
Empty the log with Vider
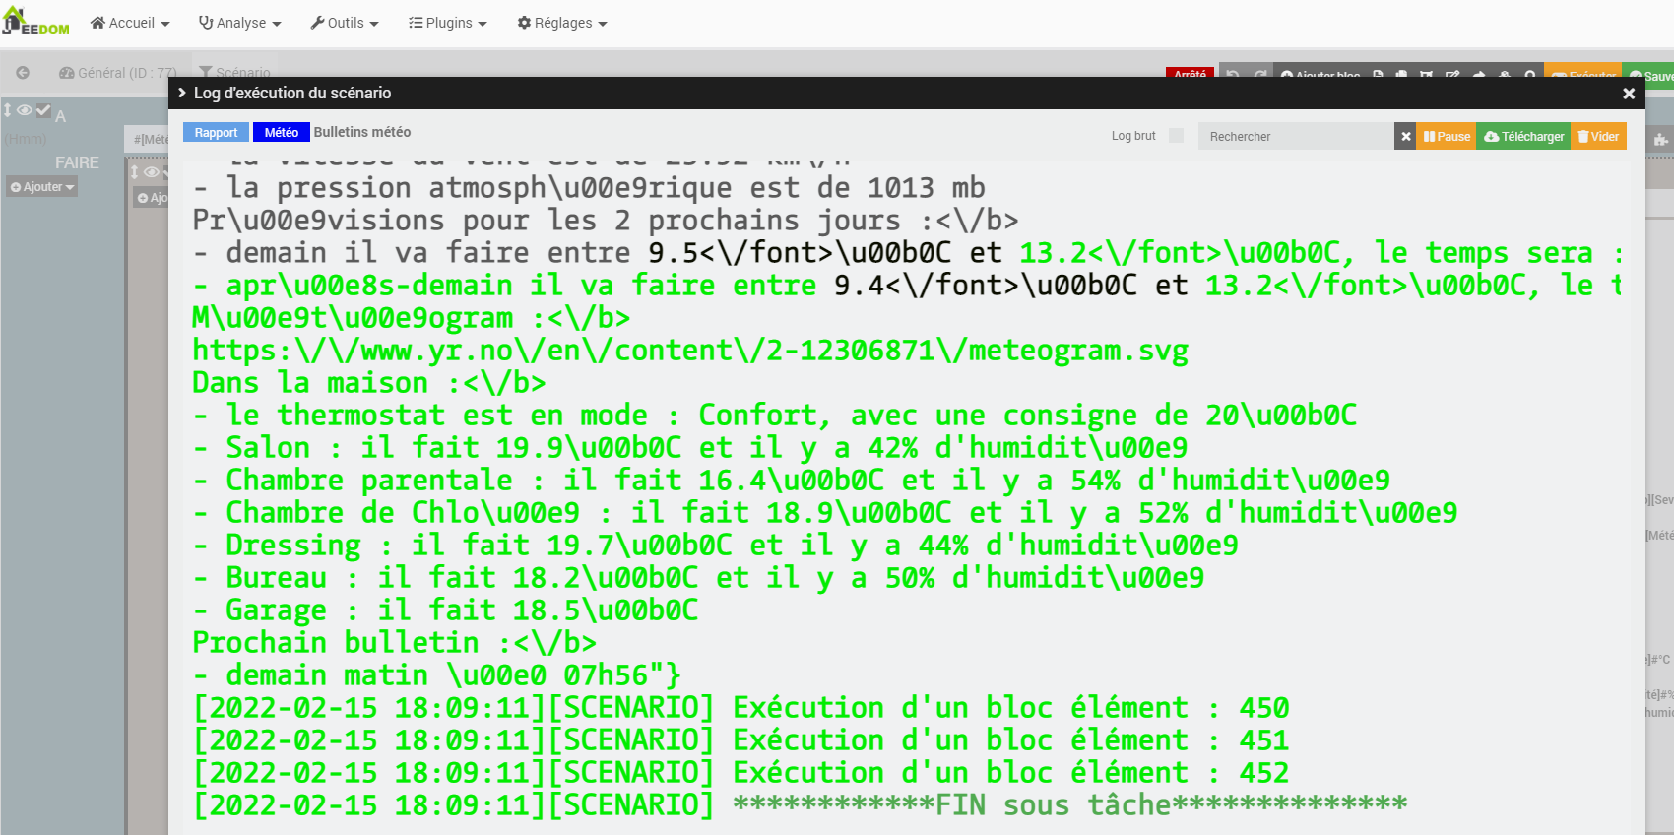[x=1599, y=136]
